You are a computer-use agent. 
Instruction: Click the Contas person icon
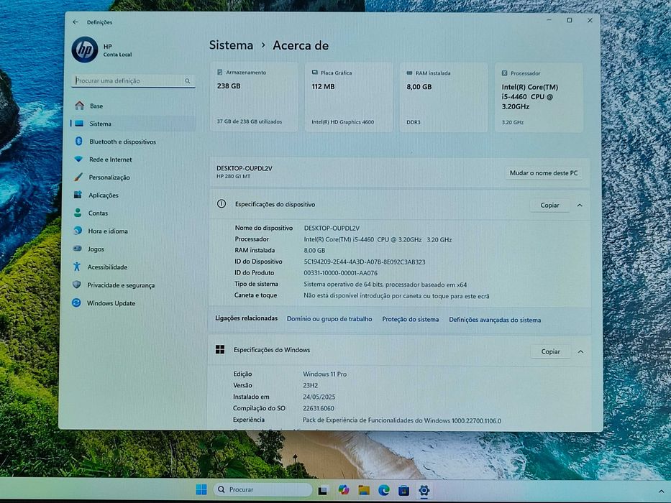pos(78,213)
